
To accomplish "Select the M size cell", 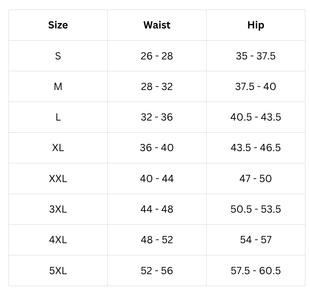I will click(58, 87).
